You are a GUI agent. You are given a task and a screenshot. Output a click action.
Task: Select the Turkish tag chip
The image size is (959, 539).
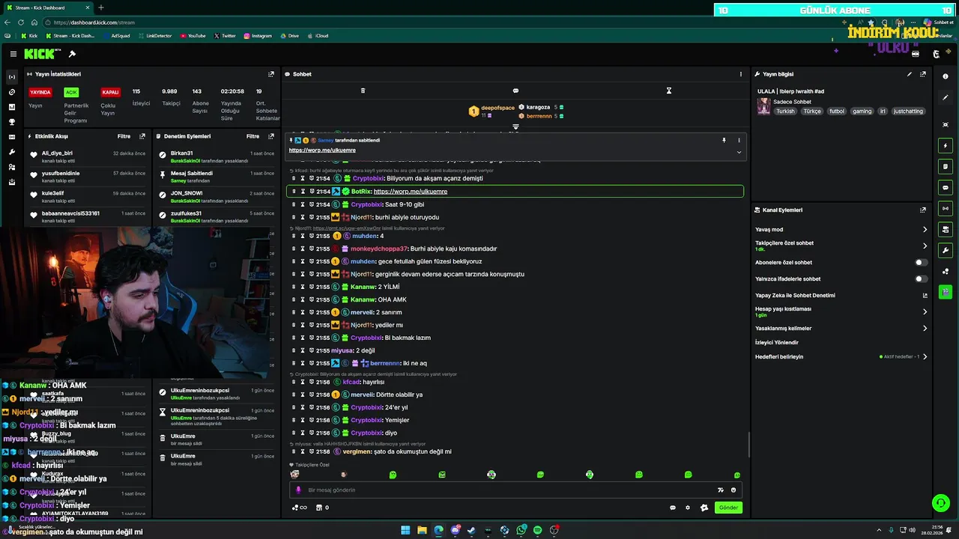[x=785, y=111]
